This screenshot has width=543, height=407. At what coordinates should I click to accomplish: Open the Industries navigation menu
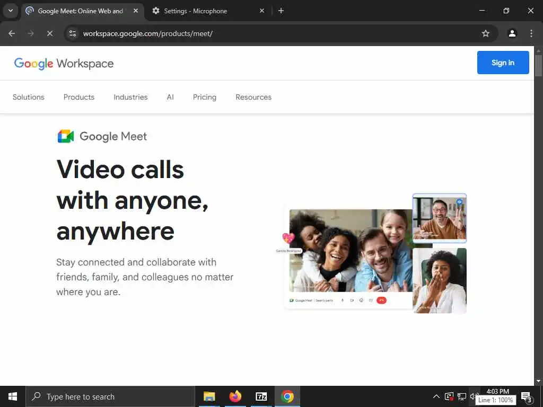point(130,98)
